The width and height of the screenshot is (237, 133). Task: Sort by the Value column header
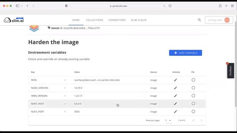[x=77, y=72]
